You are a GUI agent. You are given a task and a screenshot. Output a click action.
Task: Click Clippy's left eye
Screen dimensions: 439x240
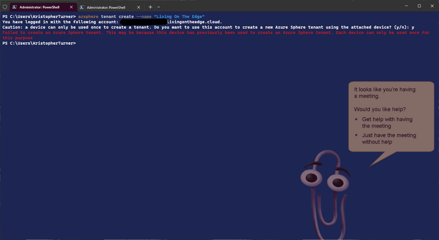(311, 178)
